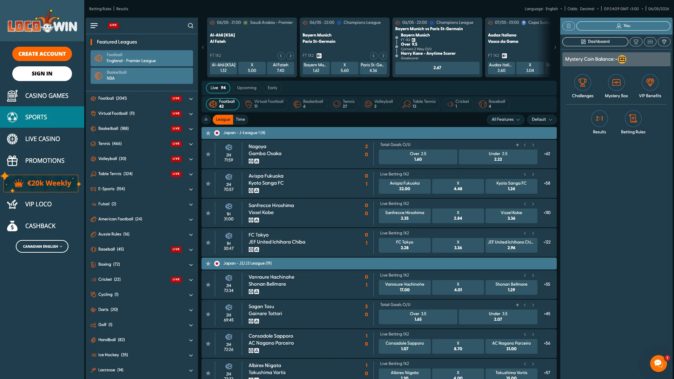The width and height of the screenshot is (674, 379).
Task: Switch to Early tab
Action: coord(272,88)
